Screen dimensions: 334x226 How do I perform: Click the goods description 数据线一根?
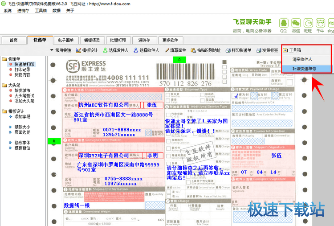(x=77, y=205)
